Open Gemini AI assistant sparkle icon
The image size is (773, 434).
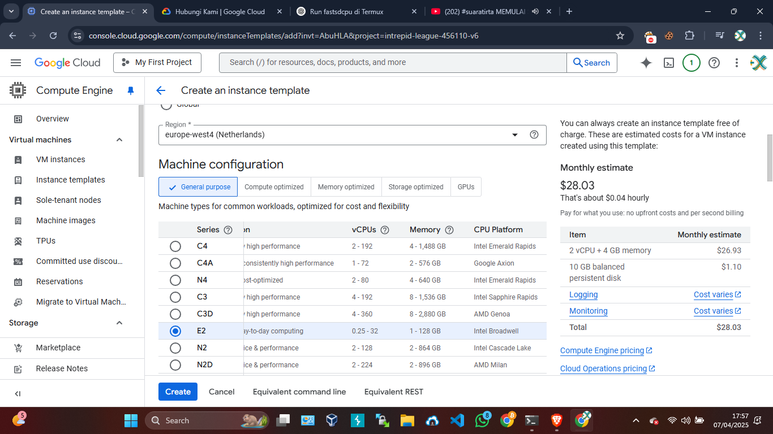646,63
